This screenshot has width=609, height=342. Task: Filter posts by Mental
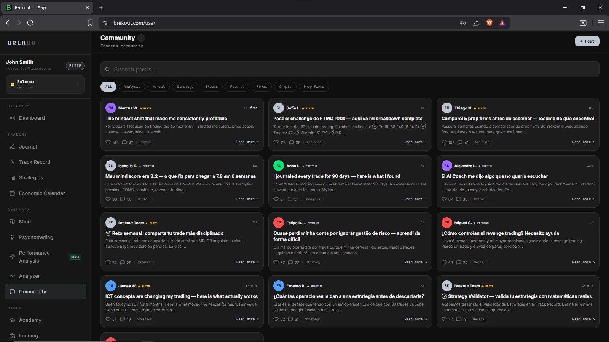[159, 87]
